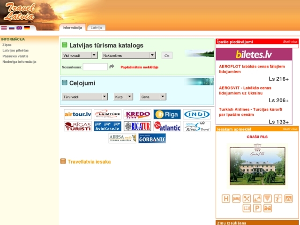The width and height of the screenshot is (300, 225).
Task: Open the INDI agency logo
Action: click(x=197, y=114)
